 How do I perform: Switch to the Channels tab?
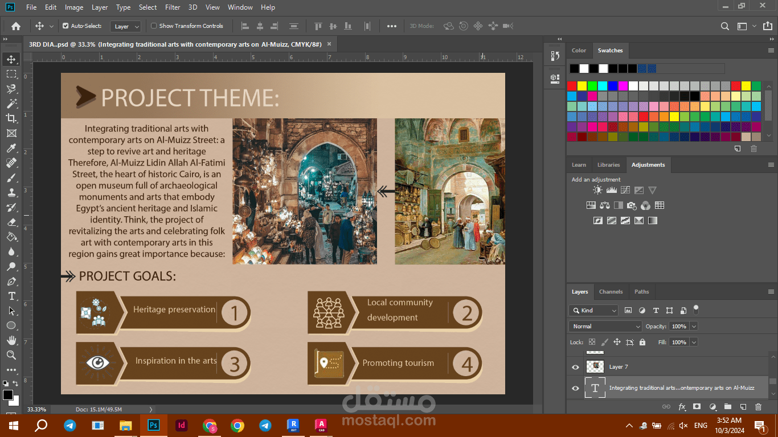click(611, 292)
